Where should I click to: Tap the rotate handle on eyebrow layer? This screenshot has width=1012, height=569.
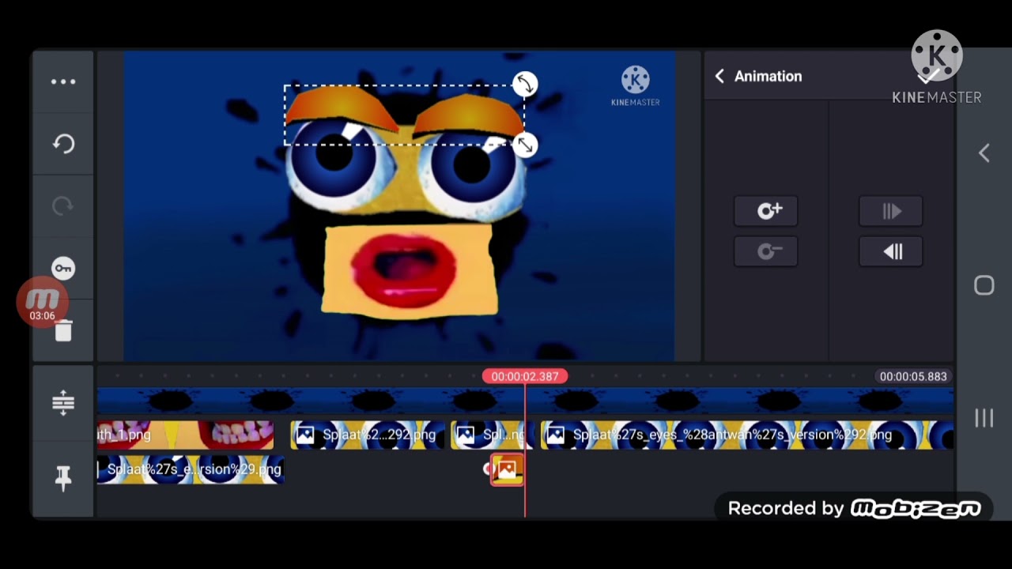[x=525, y=84]
